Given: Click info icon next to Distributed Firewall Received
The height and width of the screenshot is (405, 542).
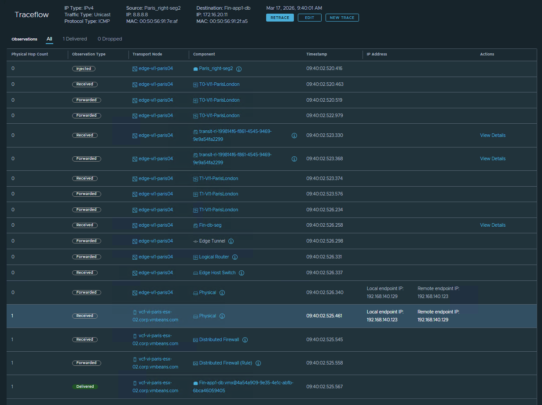Looking at the screenshot, I should (x=245, y=340).
